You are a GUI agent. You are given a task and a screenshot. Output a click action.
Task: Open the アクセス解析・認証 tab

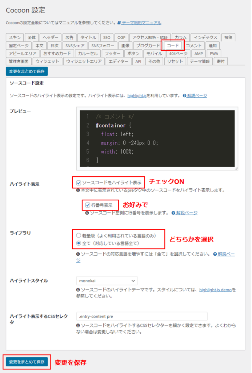[x=150, y=38]
